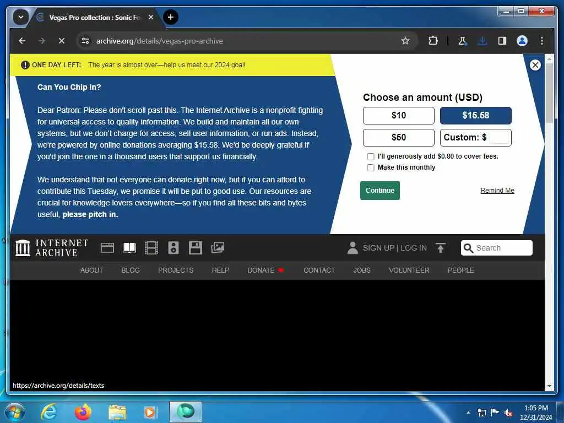Open Windows Media Player on taskbar
The width and height of the screenshot is (564, 423).
(150, 413)
